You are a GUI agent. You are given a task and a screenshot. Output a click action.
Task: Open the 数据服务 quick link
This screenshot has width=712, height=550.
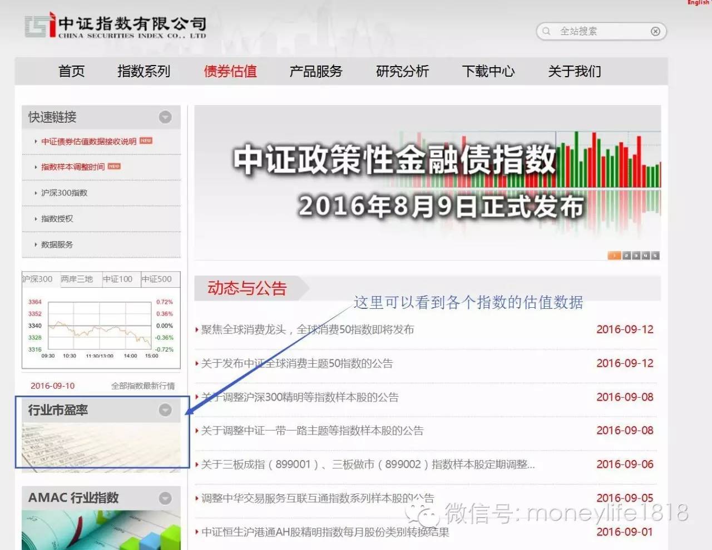coord(57,244)
